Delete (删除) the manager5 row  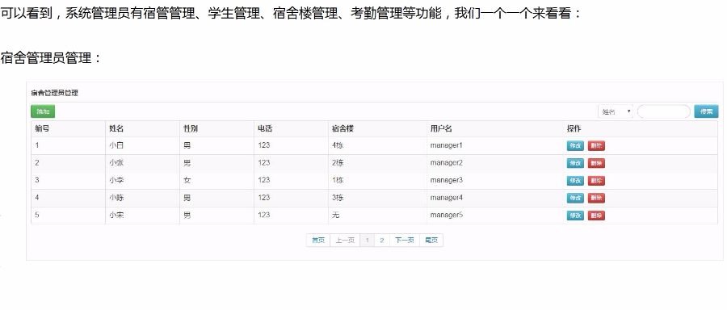[596, 216]
